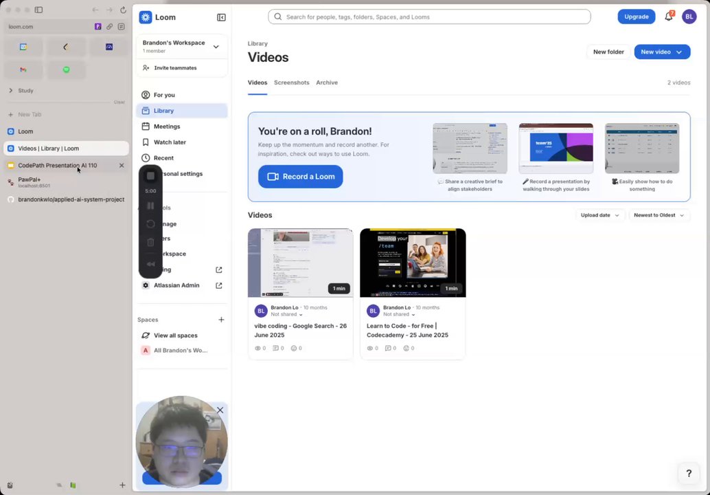Open the creative brief inspiration thumbnail
Image resolution: width=710 pixels, height=495 pixels.
point(470,148)
